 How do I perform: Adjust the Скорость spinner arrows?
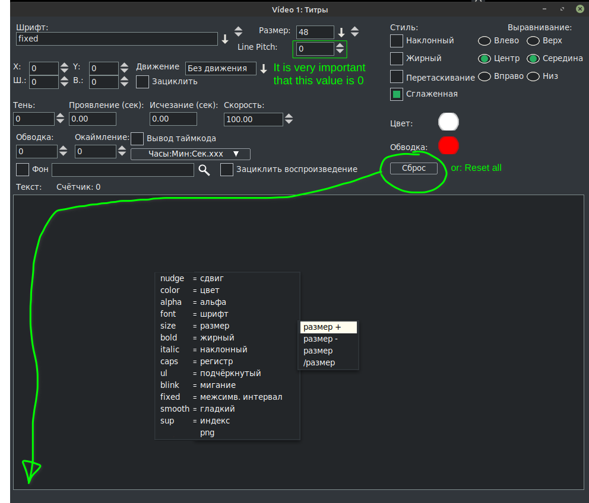pyautogui.click(x=289, y=119)
